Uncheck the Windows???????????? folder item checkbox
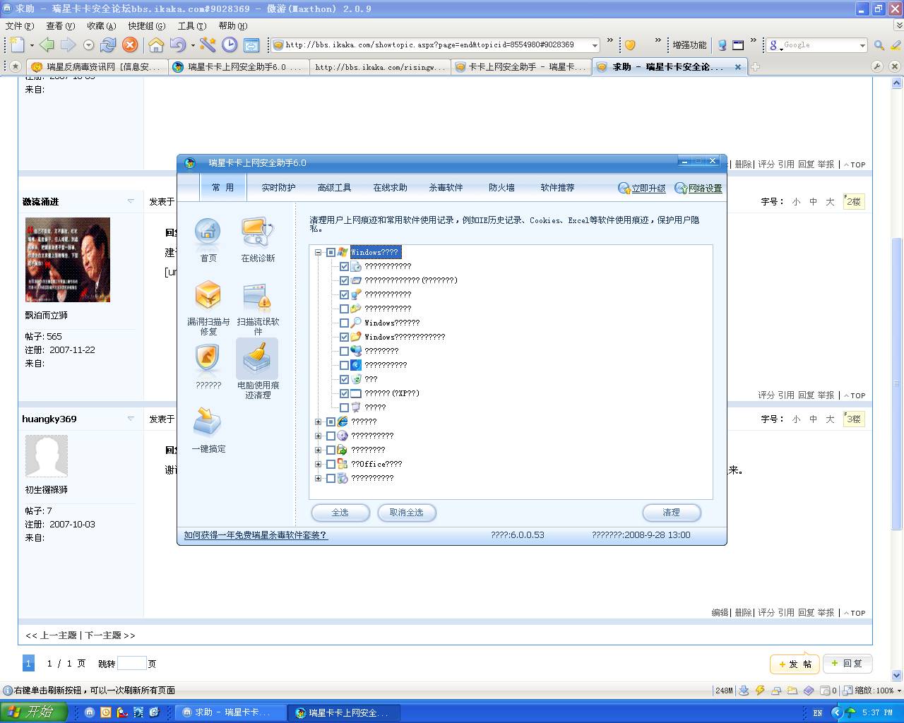 [344, 337]
